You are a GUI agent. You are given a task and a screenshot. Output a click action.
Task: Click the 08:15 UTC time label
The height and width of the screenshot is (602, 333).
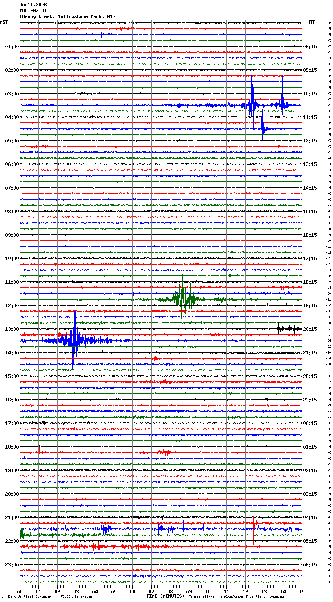310,47
